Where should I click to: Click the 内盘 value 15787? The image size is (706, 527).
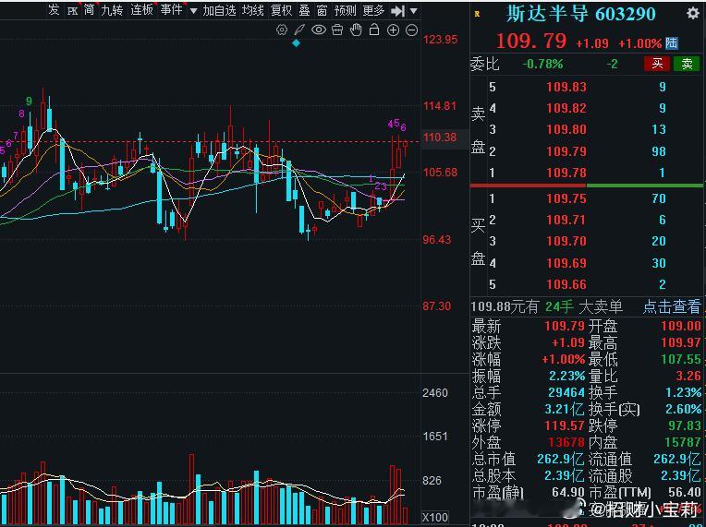click(683, 442)
